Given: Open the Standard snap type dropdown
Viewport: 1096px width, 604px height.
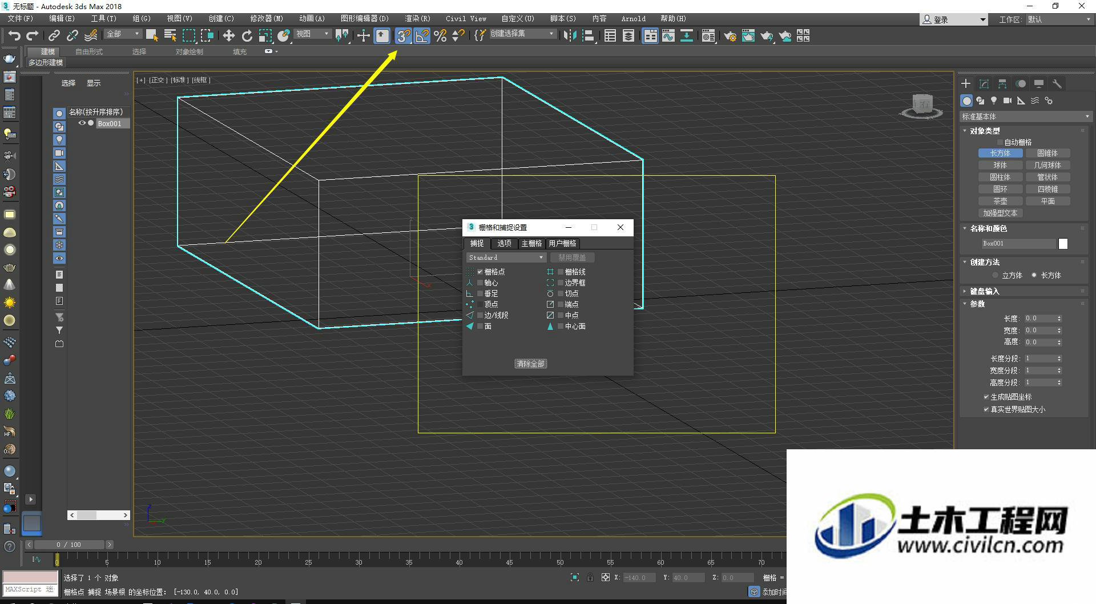Looking at the screenshot, I should point(506,257).
